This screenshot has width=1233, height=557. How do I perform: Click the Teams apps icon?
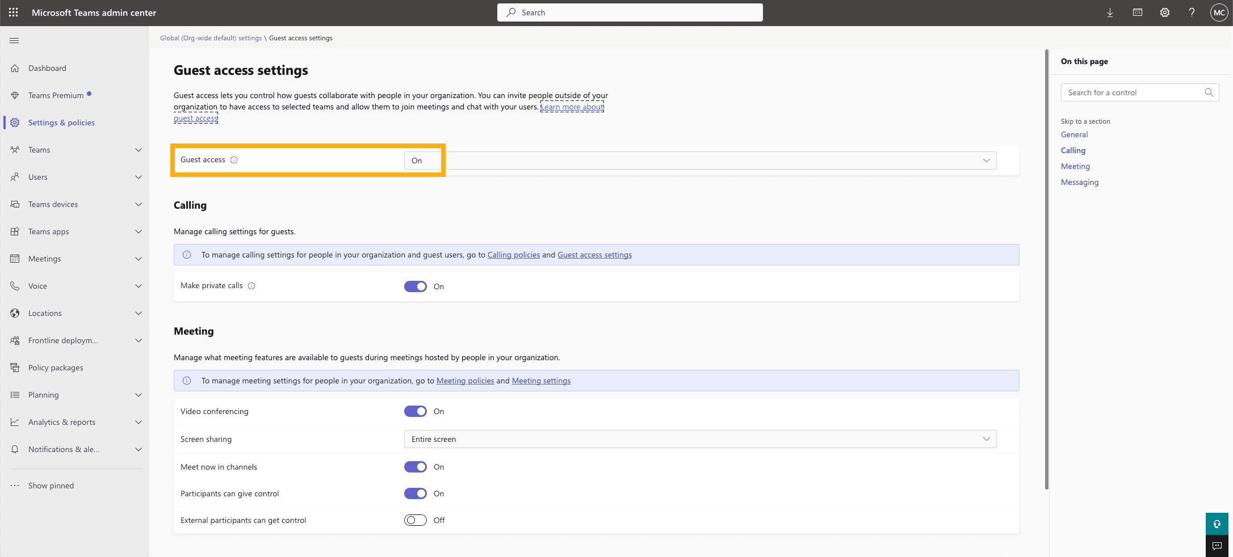15,231
